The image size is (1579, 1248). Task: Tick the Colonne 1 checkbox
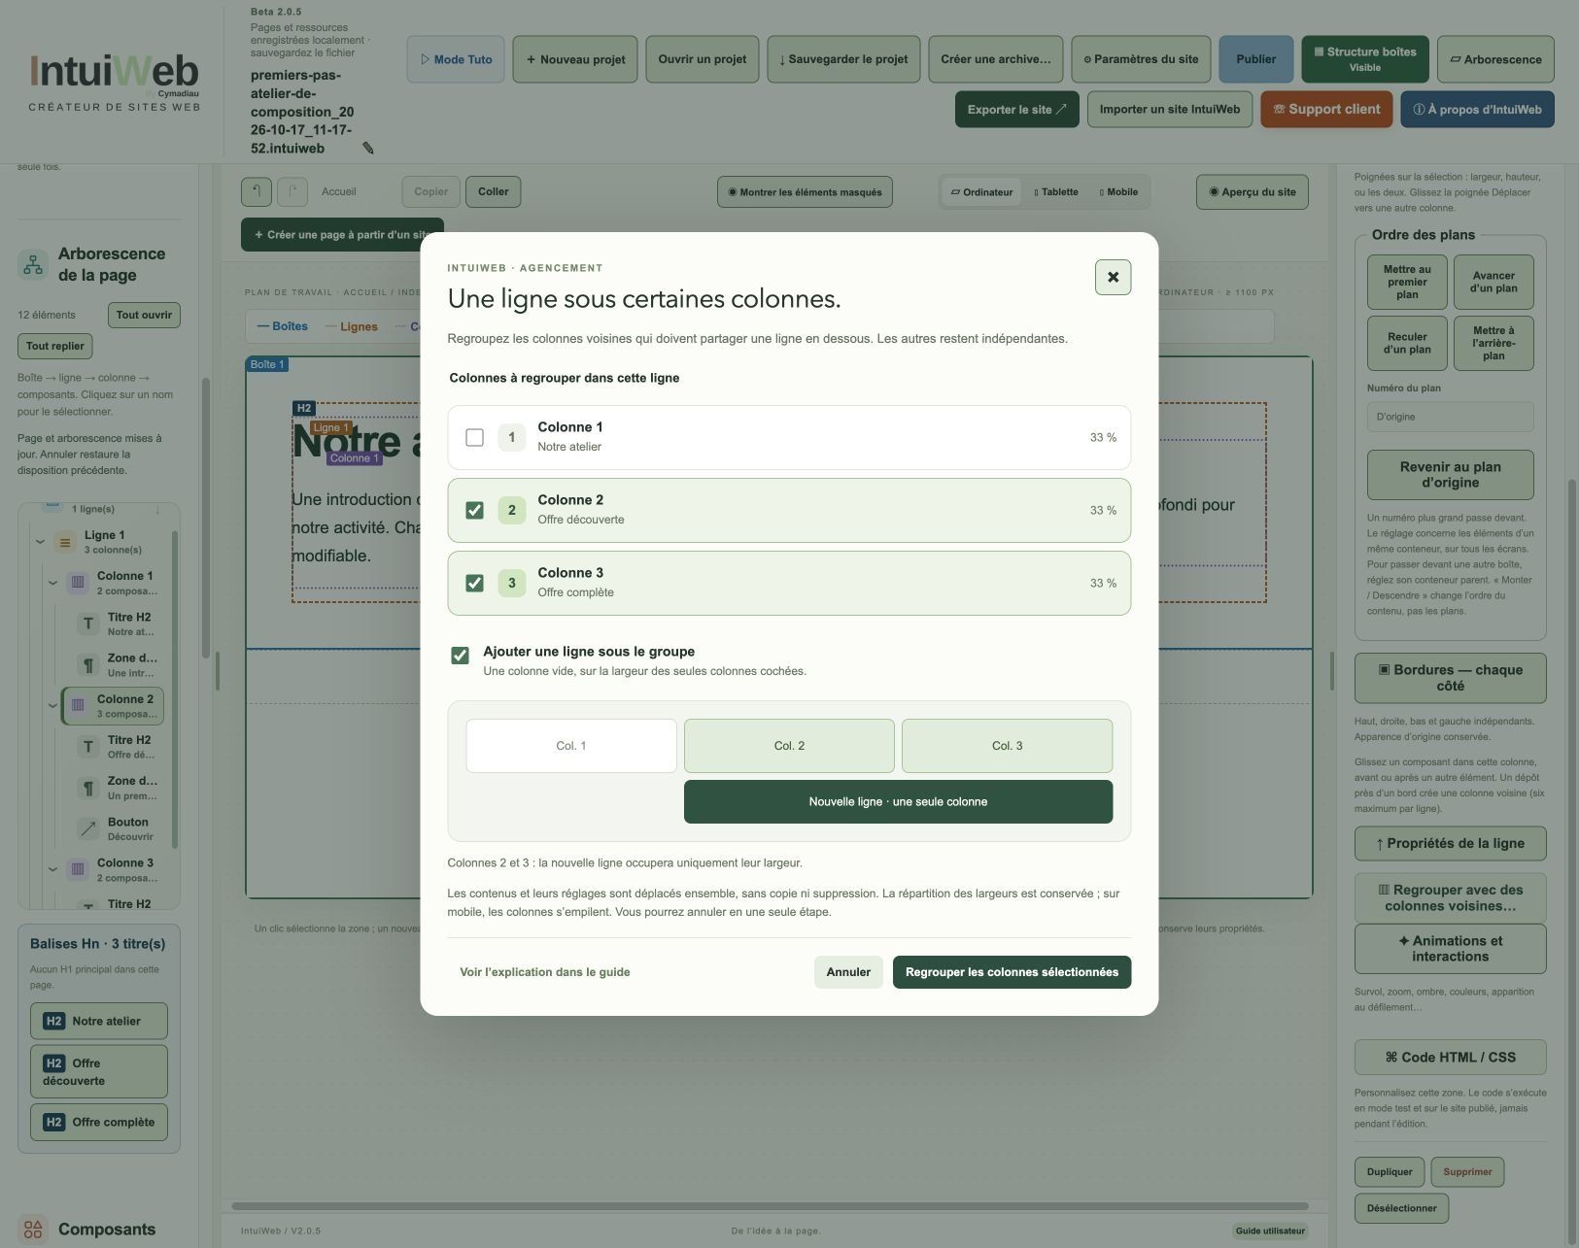474,437
